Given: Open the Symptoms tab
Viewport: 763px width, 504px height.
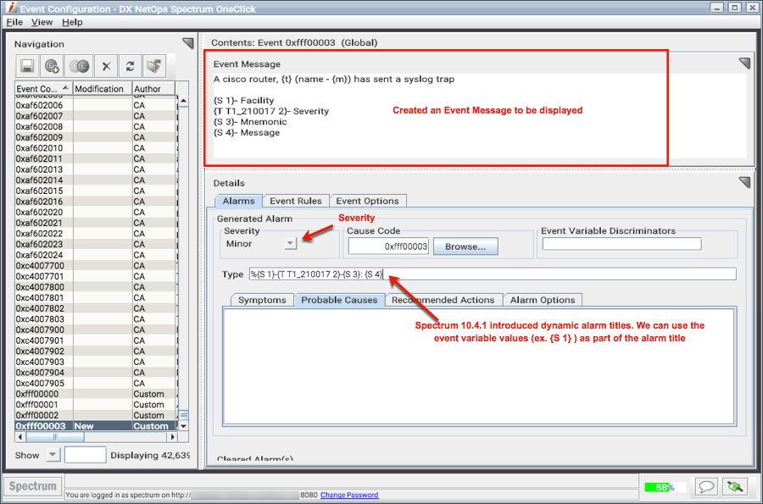Looking at the screenshot, I should (x=262, y=300).
